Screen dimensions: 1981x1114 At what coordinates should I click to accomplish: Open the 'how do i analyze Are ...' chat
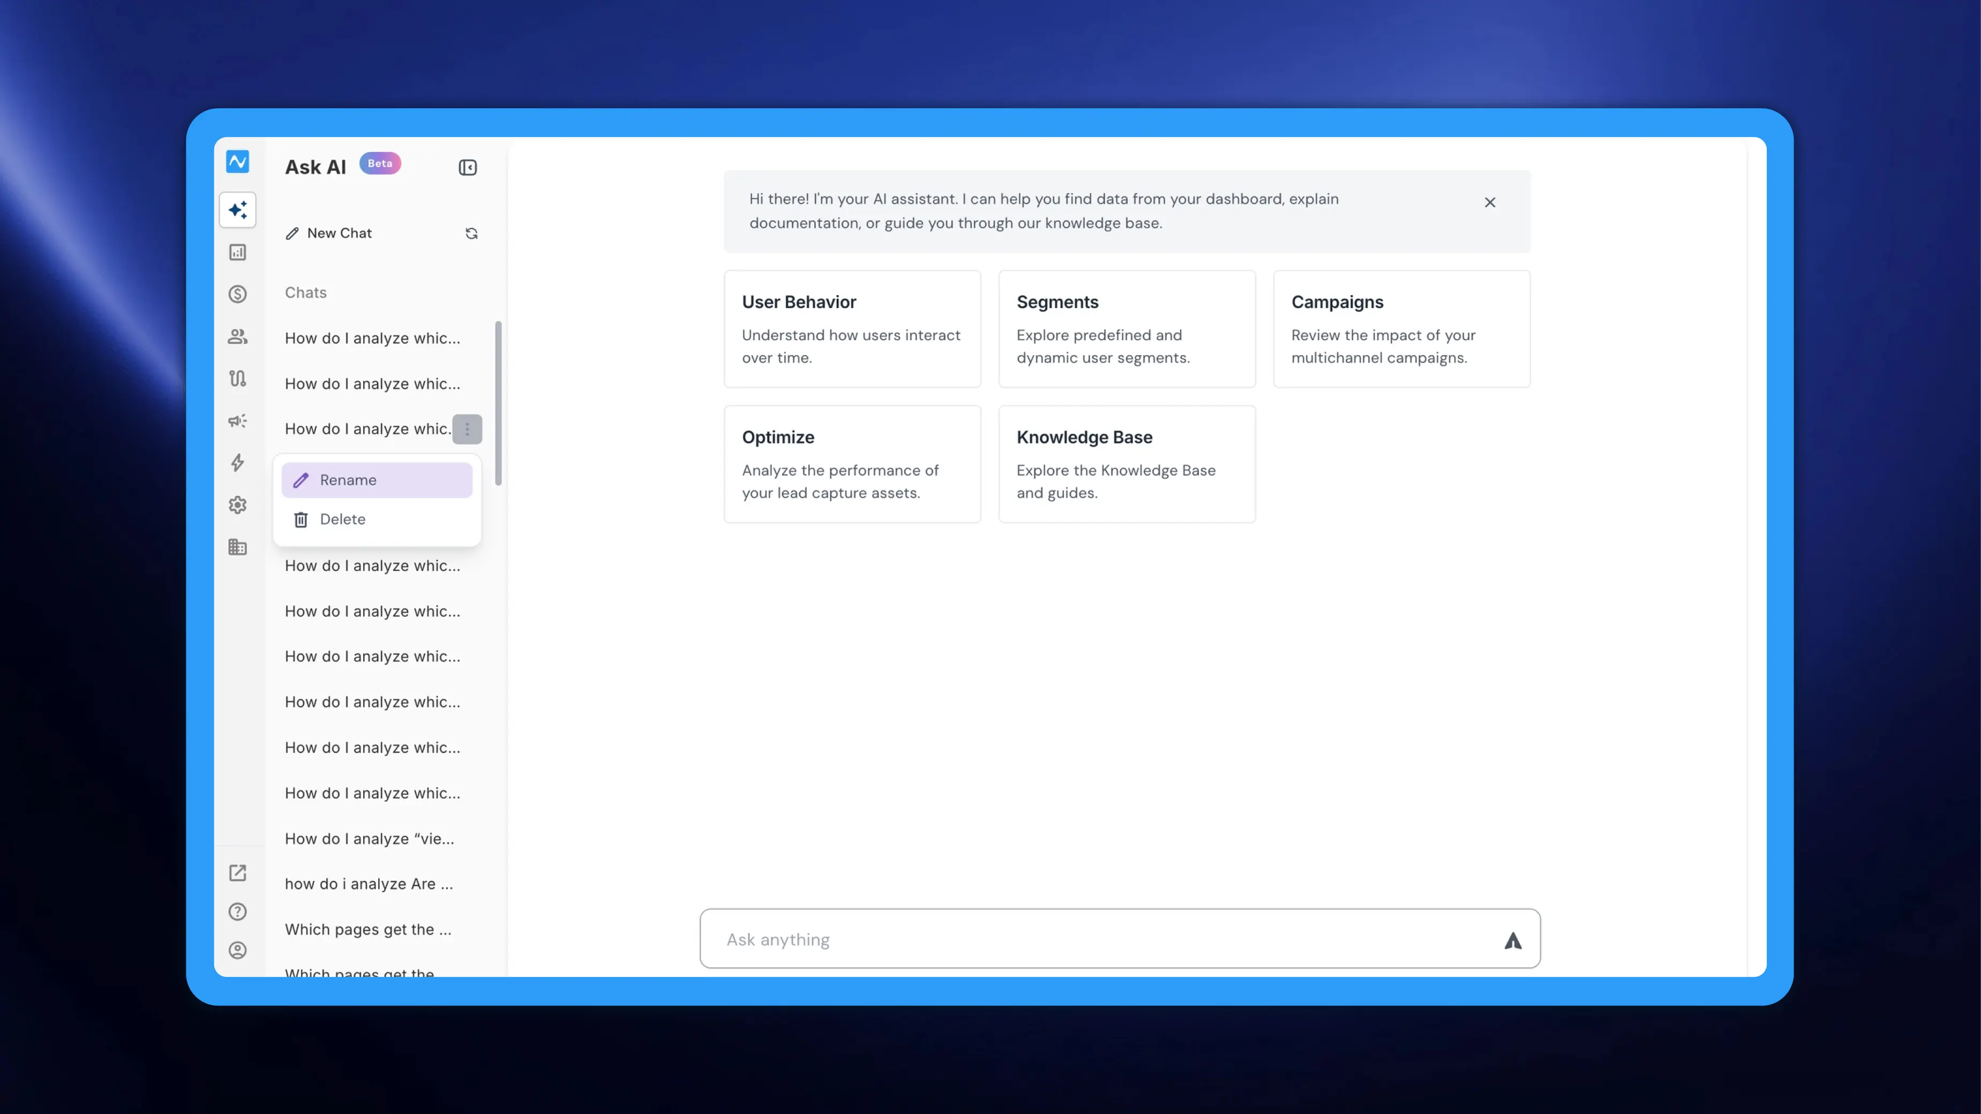[369, 884]
